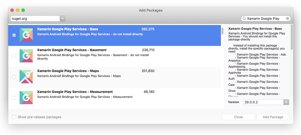Click the Close button
This screenshot has width=301, height=135.
238,117
